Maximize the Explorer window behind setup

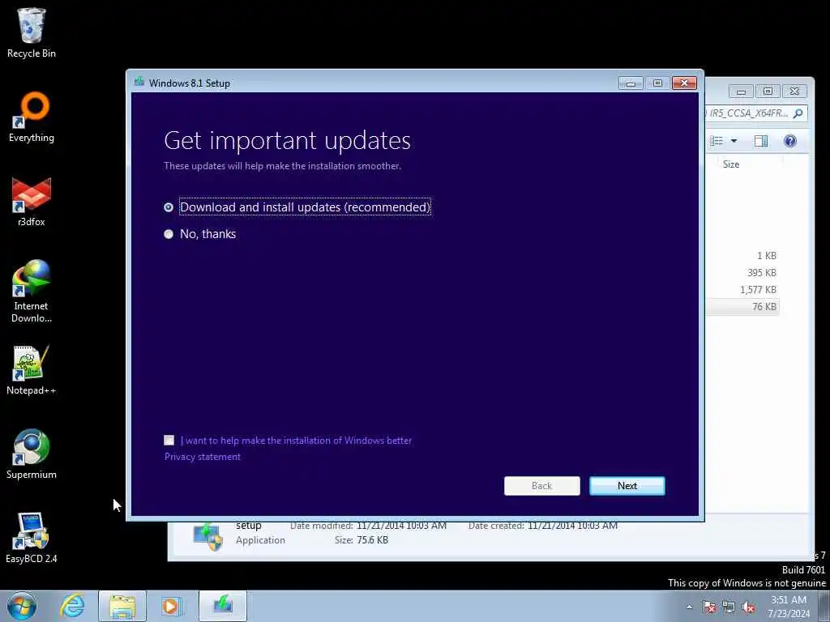click(x=768, y=91)
